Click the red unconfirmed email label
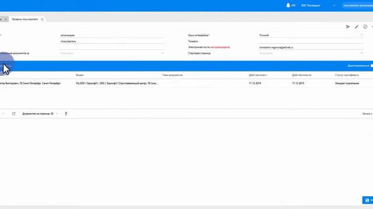 [220, 47]
